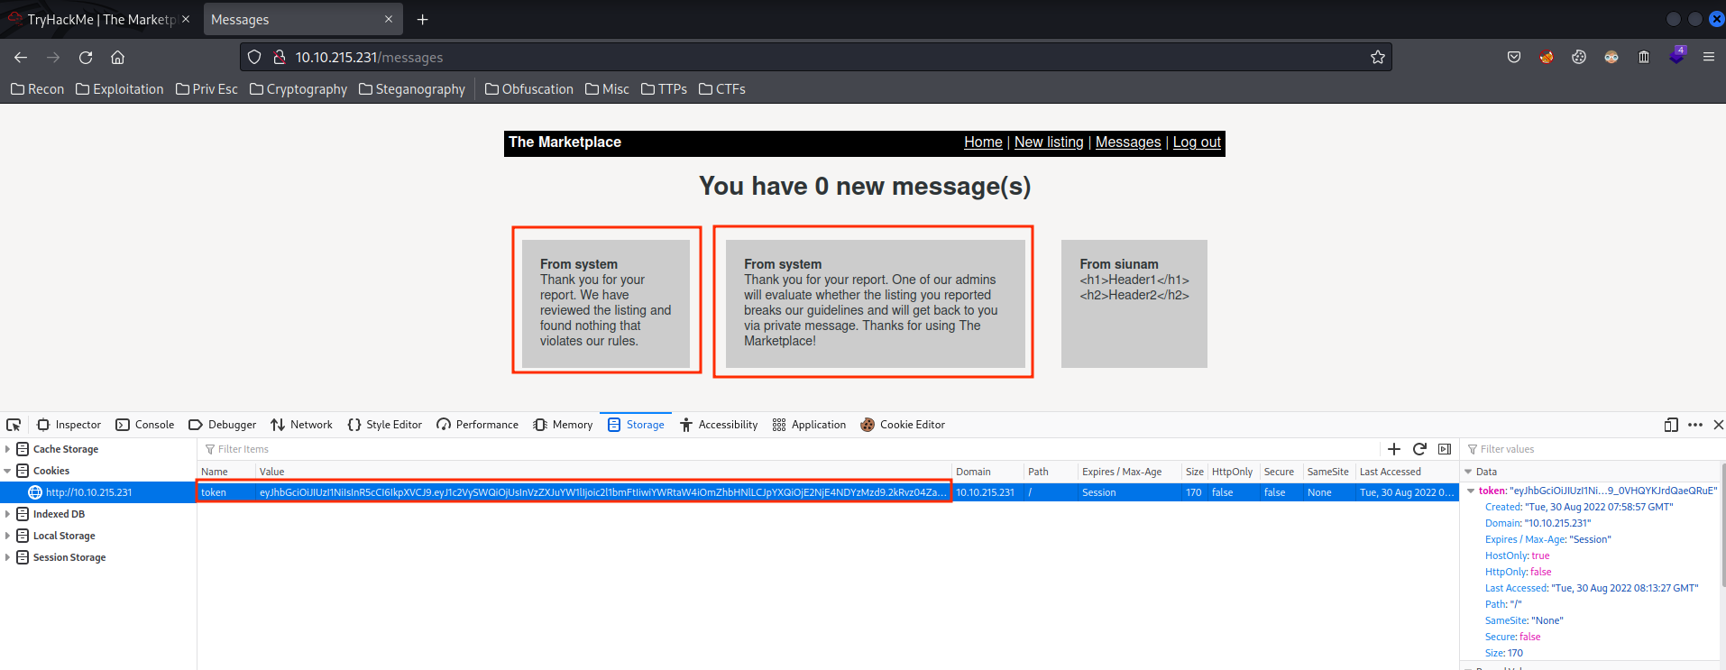Select the Storage tab
Image resolution: width=1726 pixels, height=670 pixels.
(x=637, y=425)
